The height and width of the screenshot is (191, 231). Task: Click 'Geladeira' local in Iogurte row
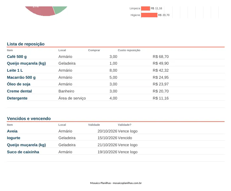pos(67,138)
